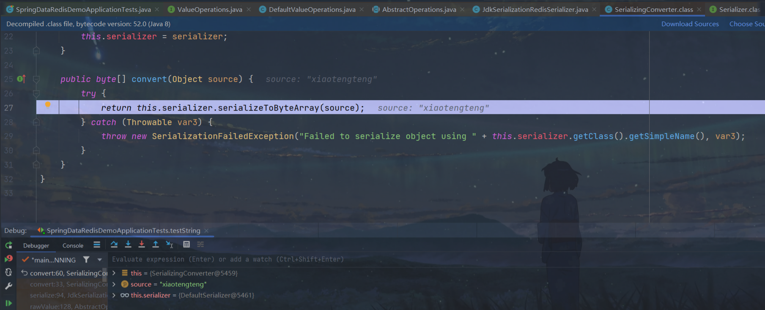Click Show Execution Point icon
This screenshot has width=765, height=310.
point(97,245)
